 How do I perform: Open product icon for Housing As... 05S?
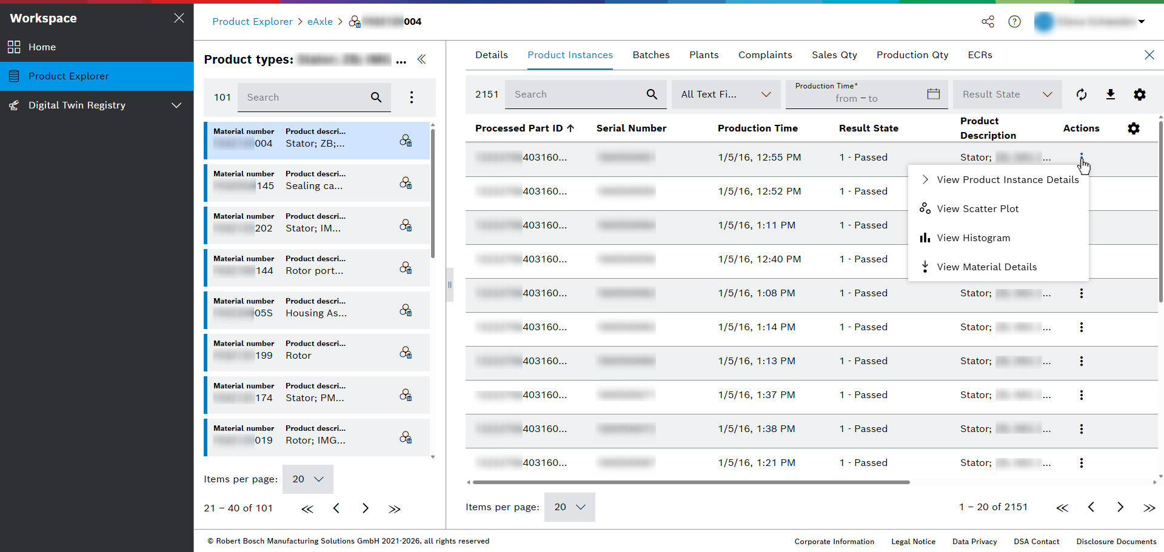(406, 310)
